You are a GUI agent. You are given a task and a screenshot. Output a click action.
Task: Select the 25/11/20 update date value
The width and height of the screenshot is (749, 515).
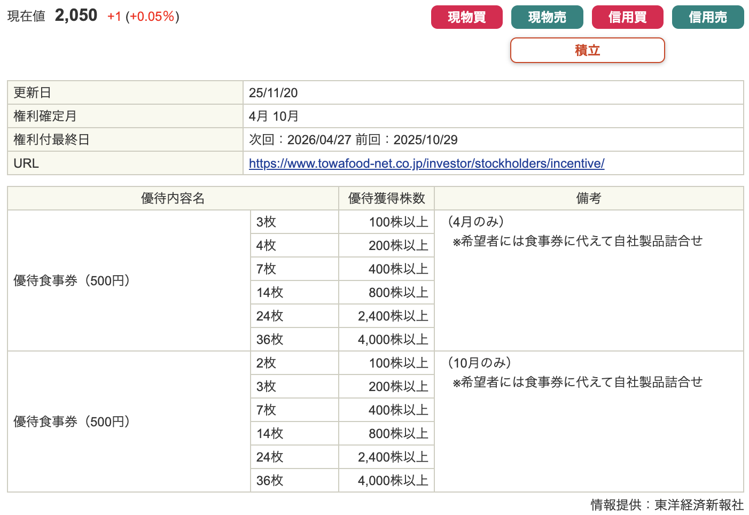(273, 93)
